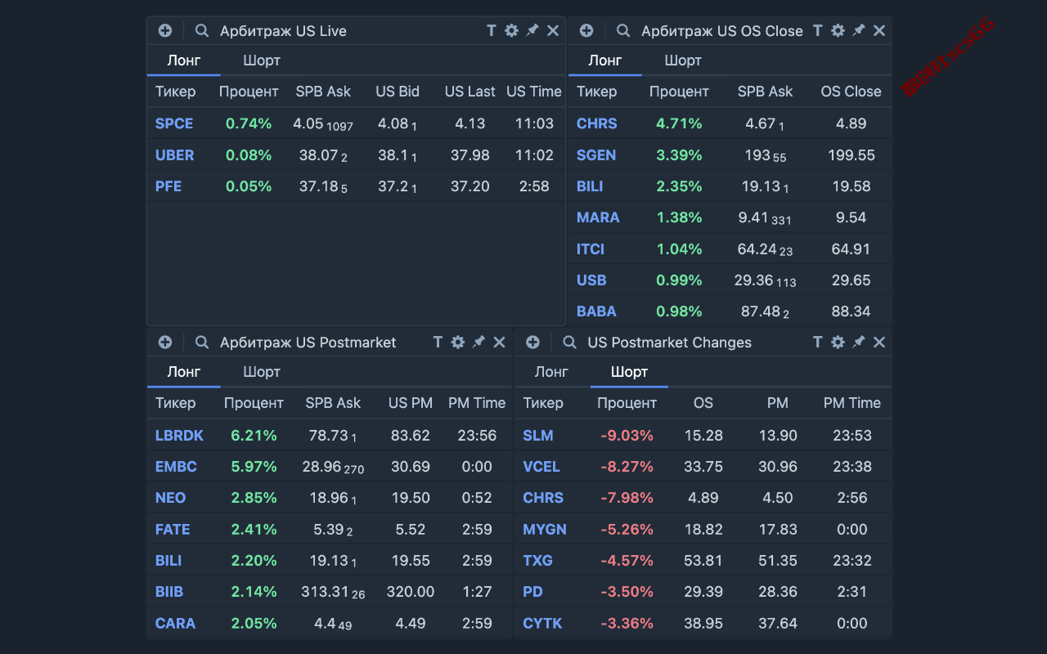Open the TXG ticker row
The image size is (1047, 654).
click(703, 561)
